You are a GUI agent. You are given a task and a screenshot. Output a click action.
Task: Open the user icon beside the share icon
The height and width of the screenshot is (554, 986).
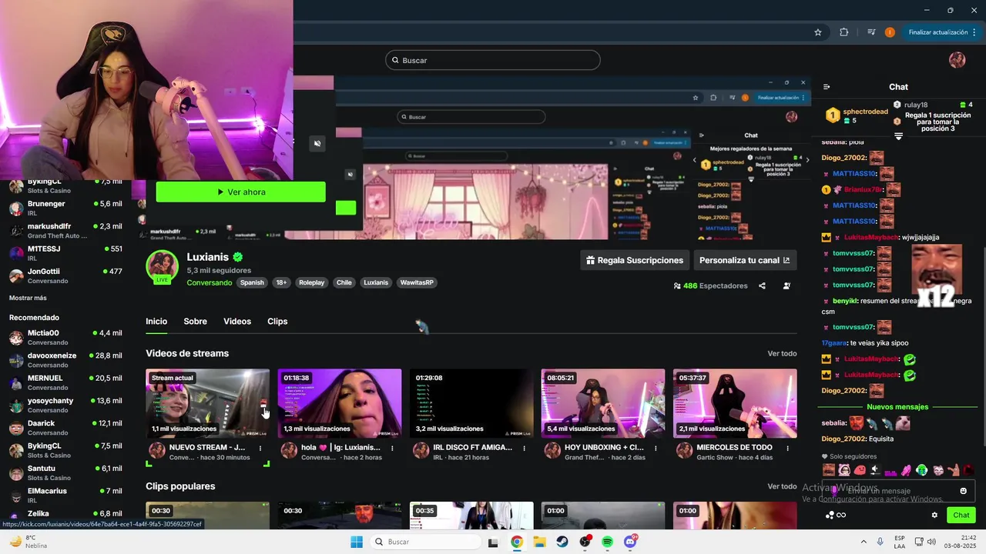coord(786,285)
